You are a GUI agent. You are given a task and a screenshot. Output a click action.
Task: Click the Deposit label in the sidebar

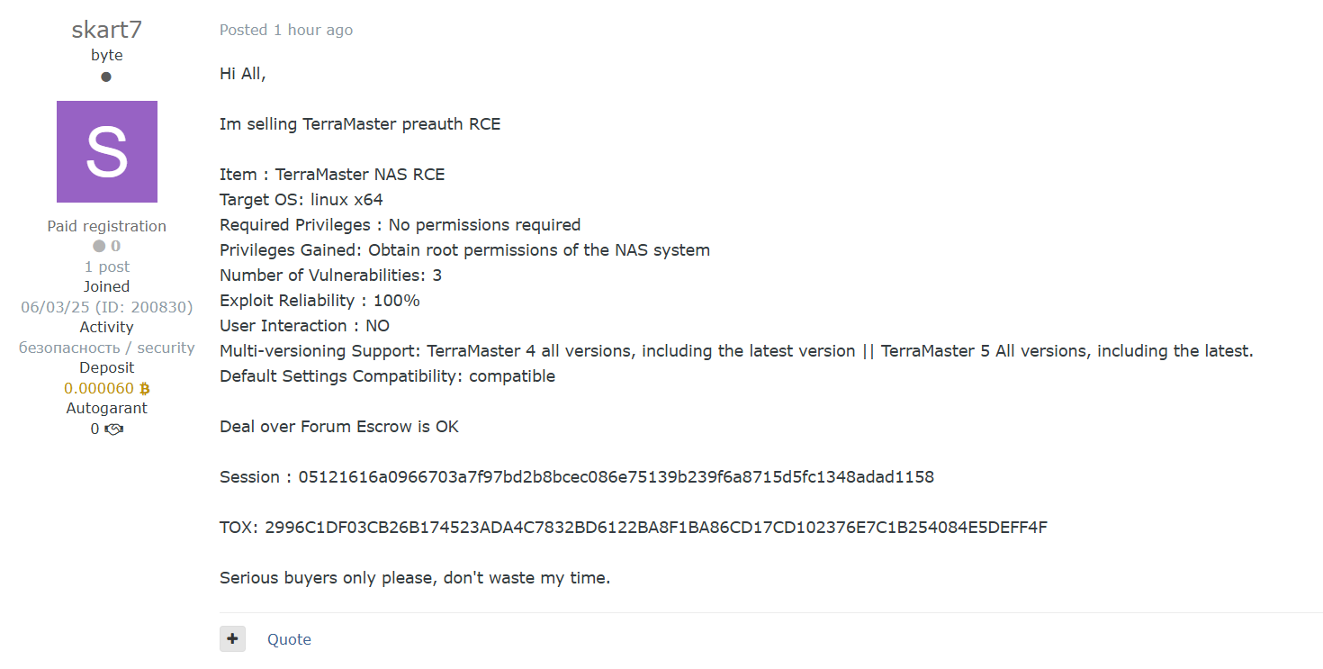(x=107, y=367)
